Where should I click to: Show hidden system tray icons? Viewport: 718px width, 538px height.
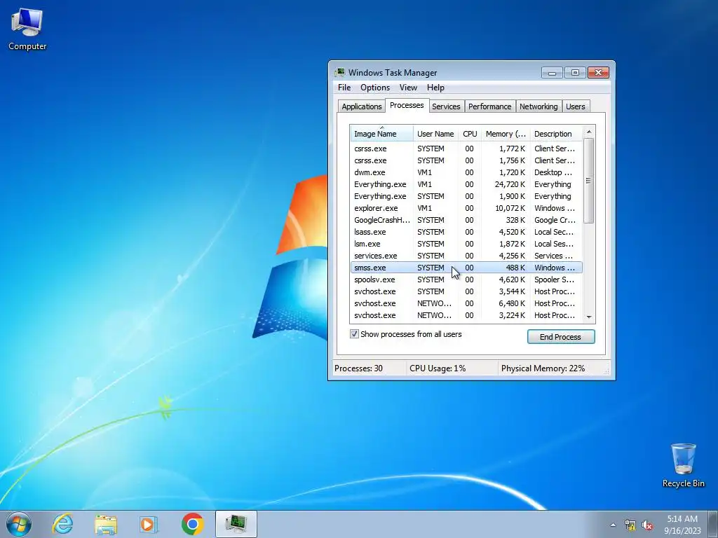click(613, 525)
